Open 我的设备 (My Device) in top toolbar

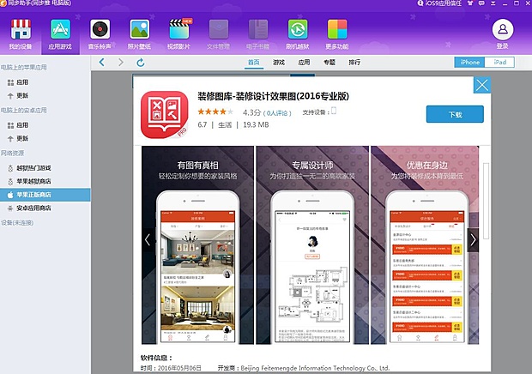click(x=19, y=33)
